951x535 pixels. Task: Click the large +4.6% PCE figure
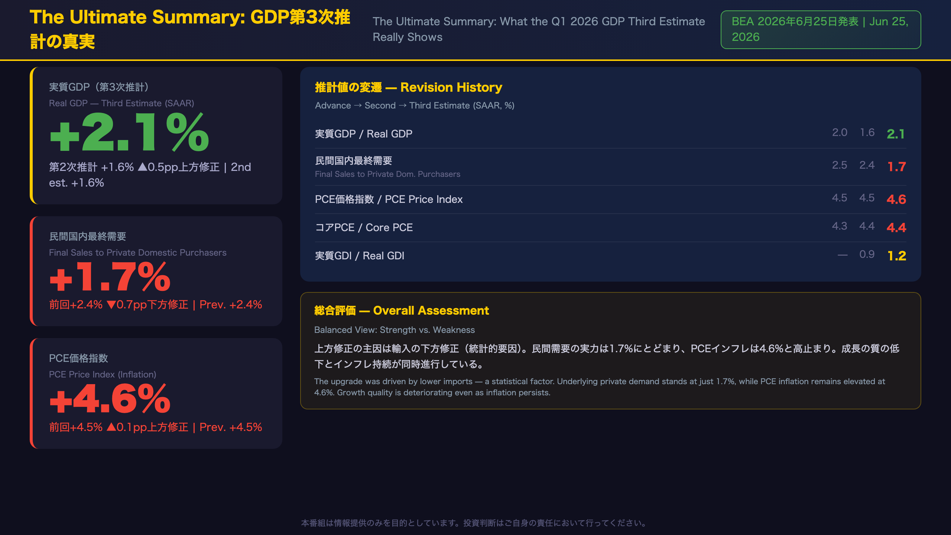click(110, 399)
